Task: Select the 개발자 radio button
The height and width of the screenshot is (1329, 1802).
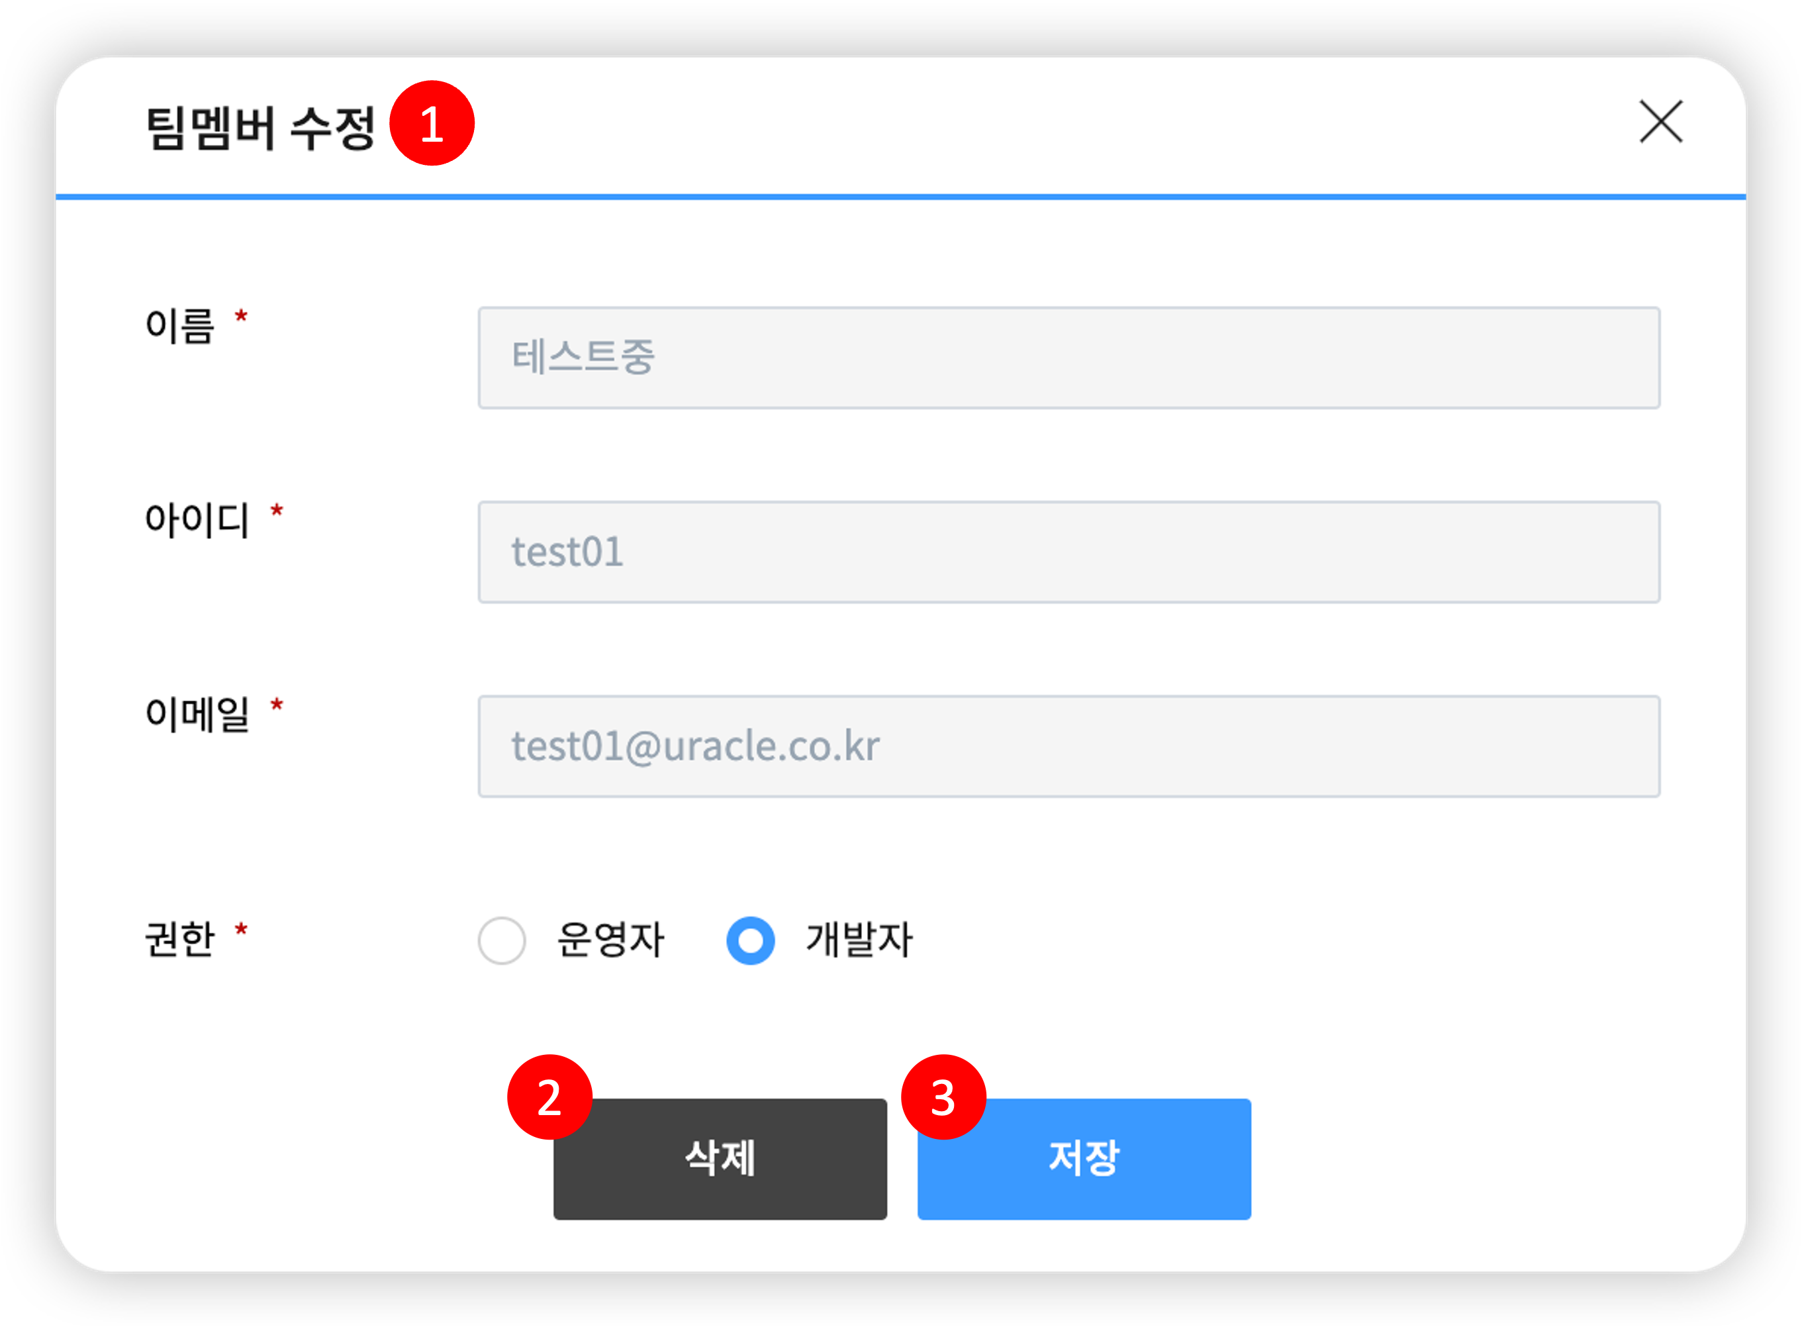Action: point(750,940)
